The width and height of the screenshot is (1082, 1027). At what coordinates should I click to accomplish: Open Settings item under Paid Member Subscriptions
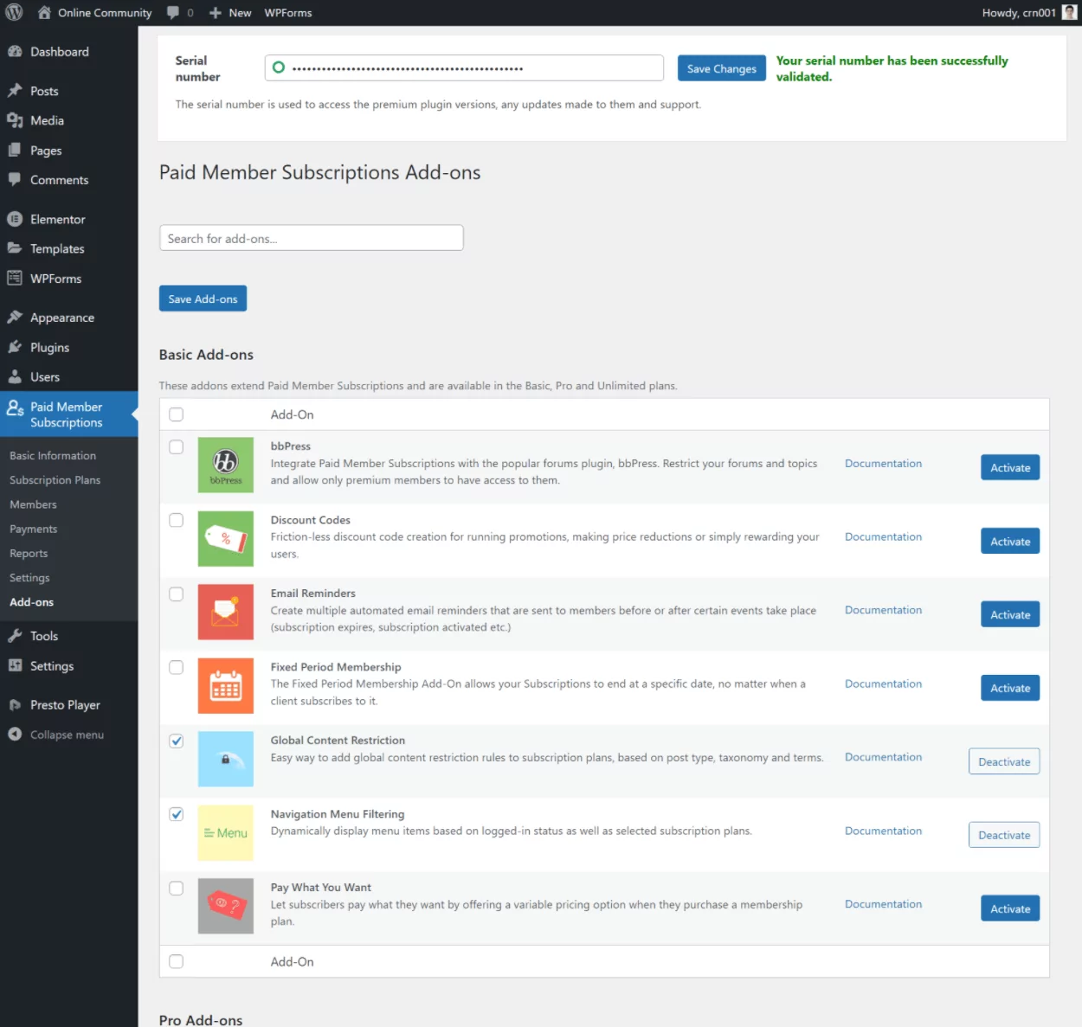(x=29, y=577)
